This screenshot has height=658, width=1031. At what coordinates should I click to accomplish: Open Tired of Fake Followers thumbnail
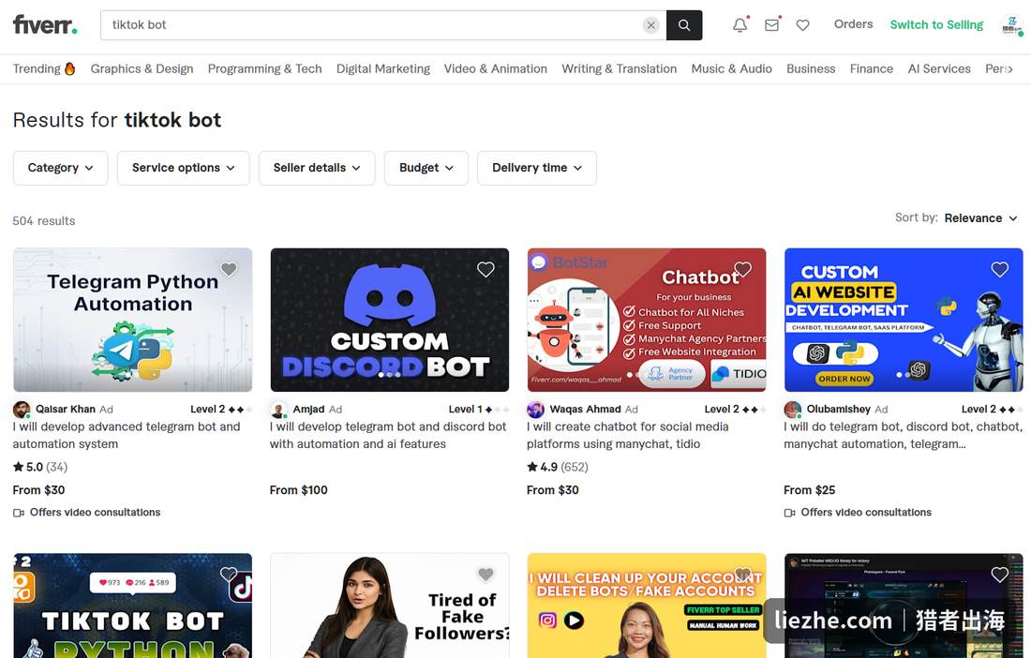(x=389, y=606)
